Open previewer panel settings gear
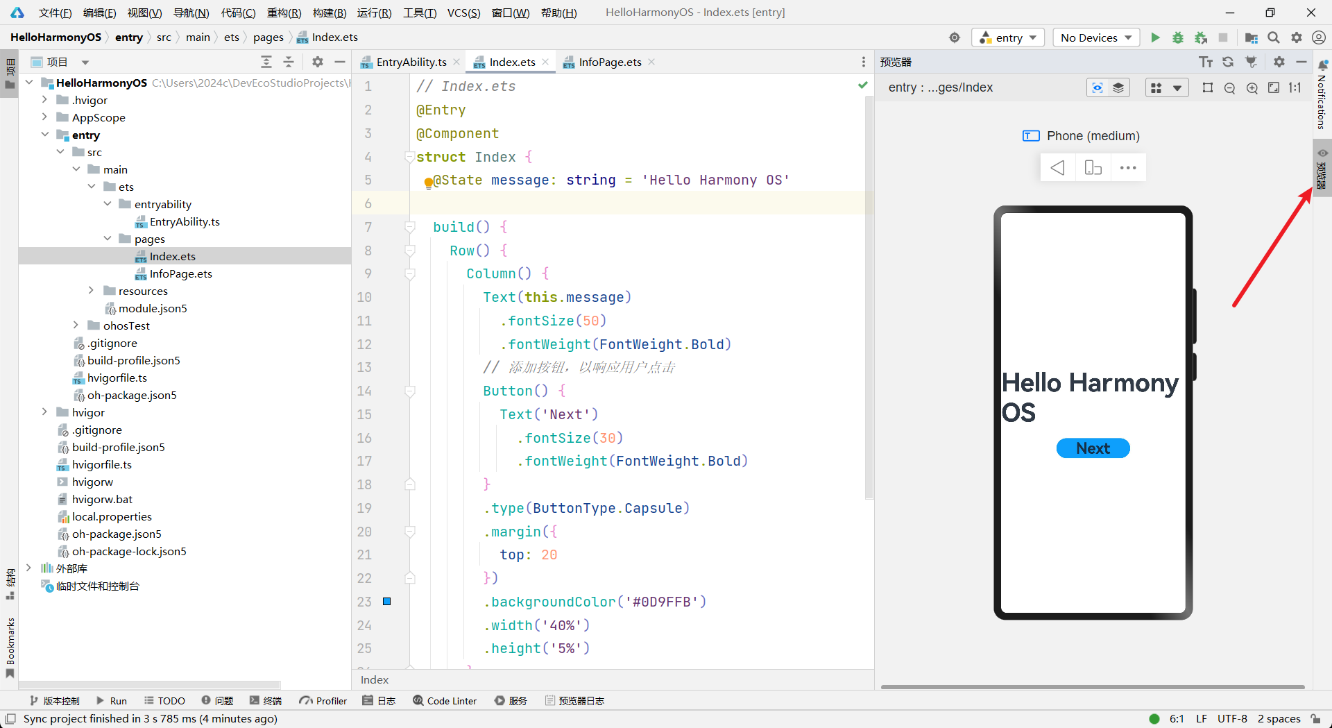 (1279, 62)
